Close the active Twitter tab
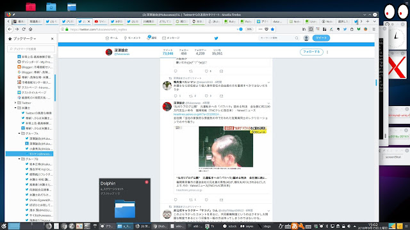Image resolution: width=410 pixels, height=230 pixels. pyautogui.click(x=88, y=21)
